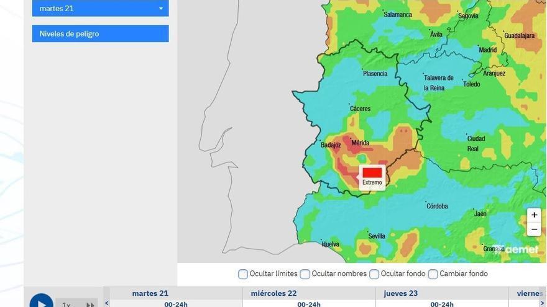Click the Cáceres label on map
Image resolution: width=547 pixels, height=307 pixels.
coord(360,109)
